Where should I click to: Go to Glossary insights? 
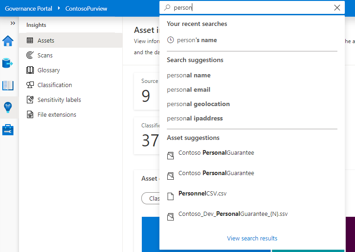[x=49, y=70]
